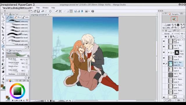Viewport: 186px width, 105px height.
Task: Select the Text tool
Action: 3,79
